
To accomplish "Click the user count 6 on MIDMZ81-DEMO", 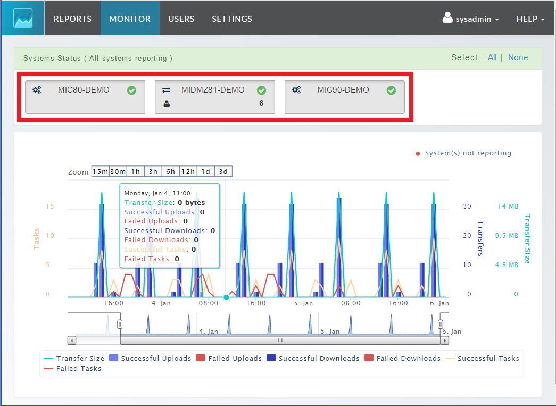I will tap(261, 103).
